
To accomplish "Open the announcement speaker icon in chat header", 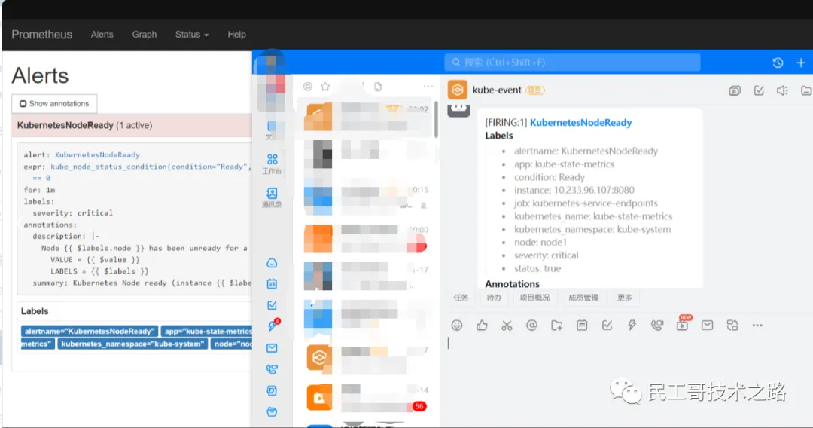I will pyautogui.click(x=782, y=90).
